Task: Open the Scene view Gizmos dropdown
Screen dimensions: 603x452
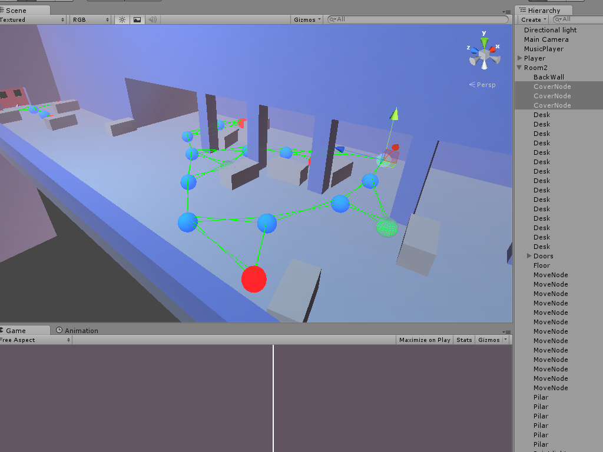Action: click(x=306, y=19)
